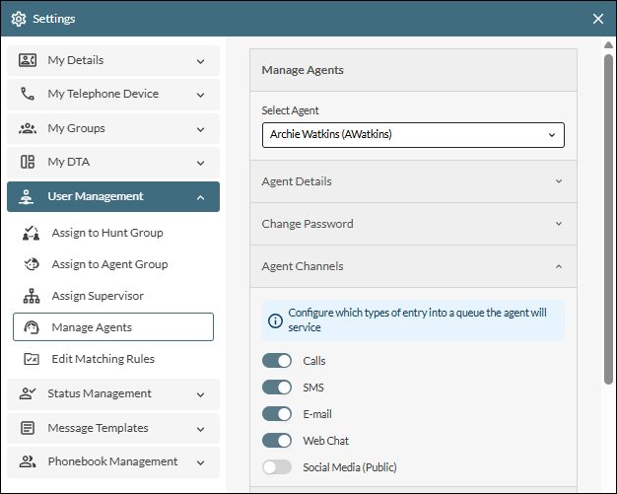Click the Phonebook Management label
The height and width of the screenshot is (494, 617).
click(x=112, y=461)
